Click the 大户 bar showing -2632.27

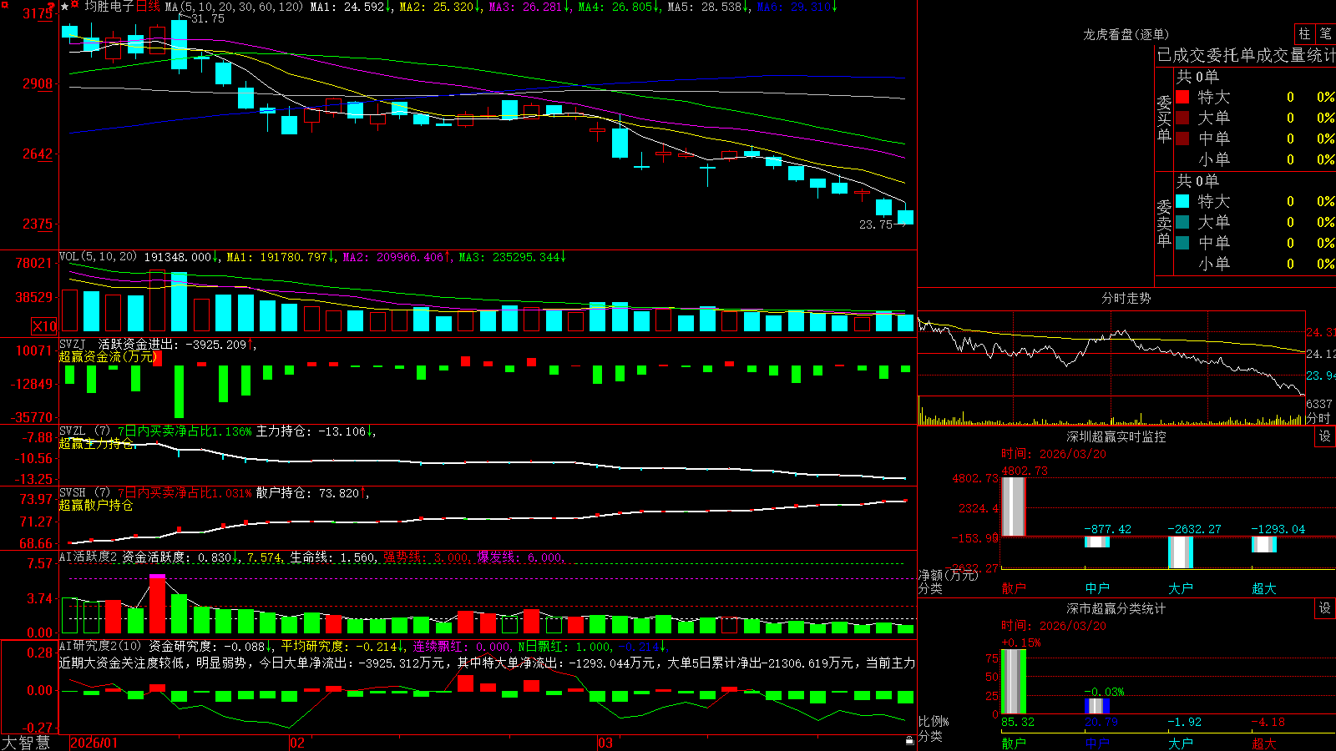click(1181, 552)
